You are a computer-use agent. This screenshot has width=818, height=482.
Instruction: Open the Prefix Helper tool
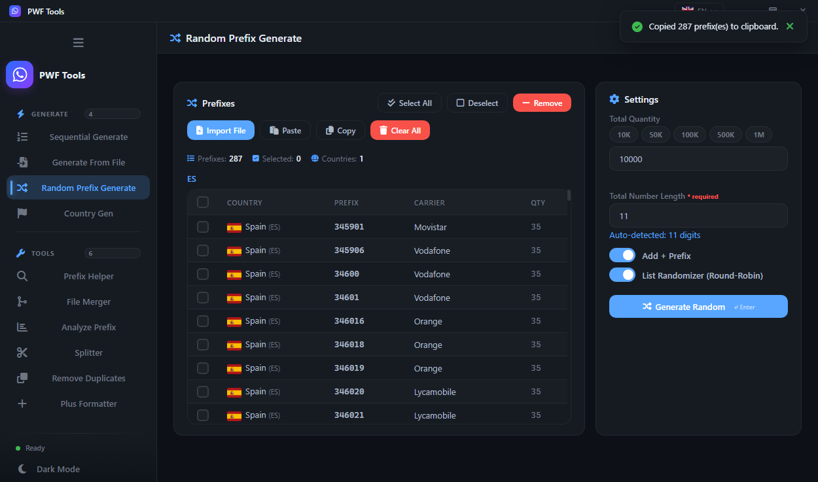[x=79, y=276]
